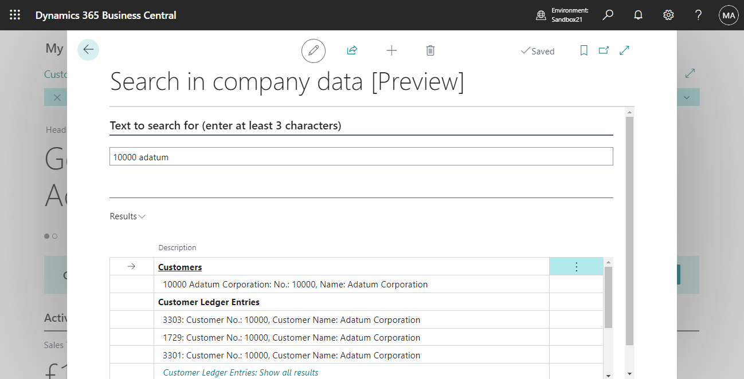Viewport: 744px width, 379px height.
Task: Click the share icon in the dialog toolbar
Action: pos(352,50)
